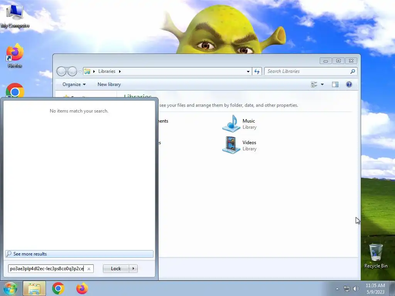Screen dimensions: 395x296
Task: Click New library button
Action: pos(109,84)
